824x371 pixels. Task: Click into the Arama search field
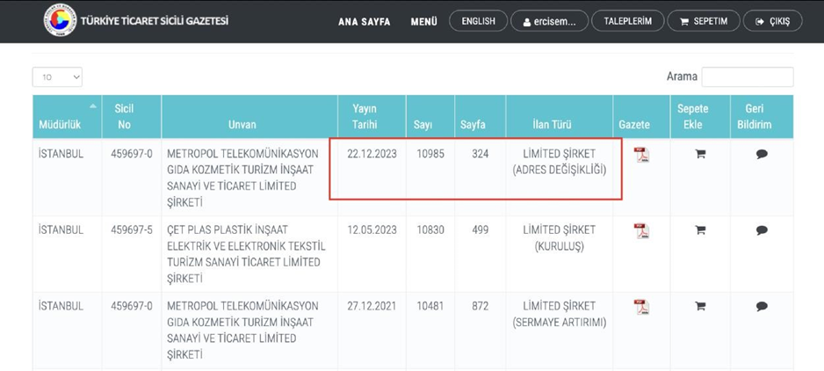pos(748,76)
